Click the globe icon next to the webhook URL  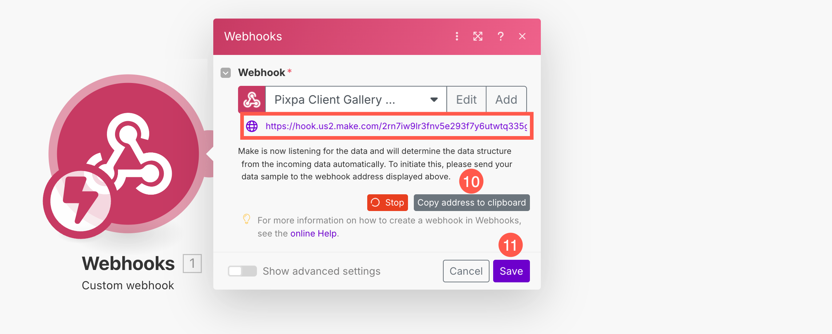pyautogui.click(x=252, y=126)
